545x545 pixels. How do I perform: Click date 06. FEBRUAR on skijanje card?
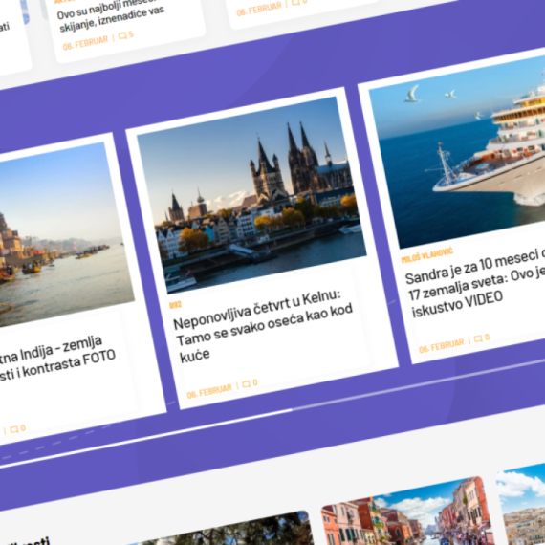coord(85,43)
